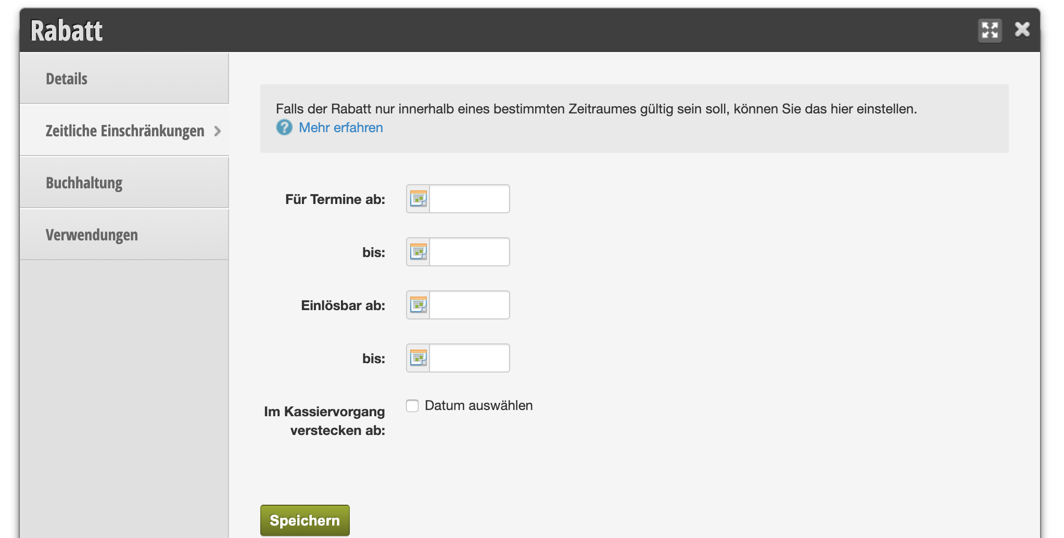Focus the 'bis' date field under 'Für Termine ab'
This screenshot has width=1064, height=538.
469,252
